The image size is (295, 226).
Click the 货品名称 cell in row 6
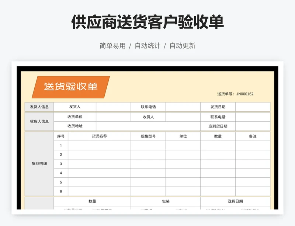(x=99, y=191)
